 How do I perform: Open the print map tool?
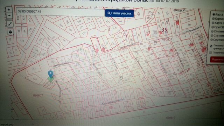(10, 32)
